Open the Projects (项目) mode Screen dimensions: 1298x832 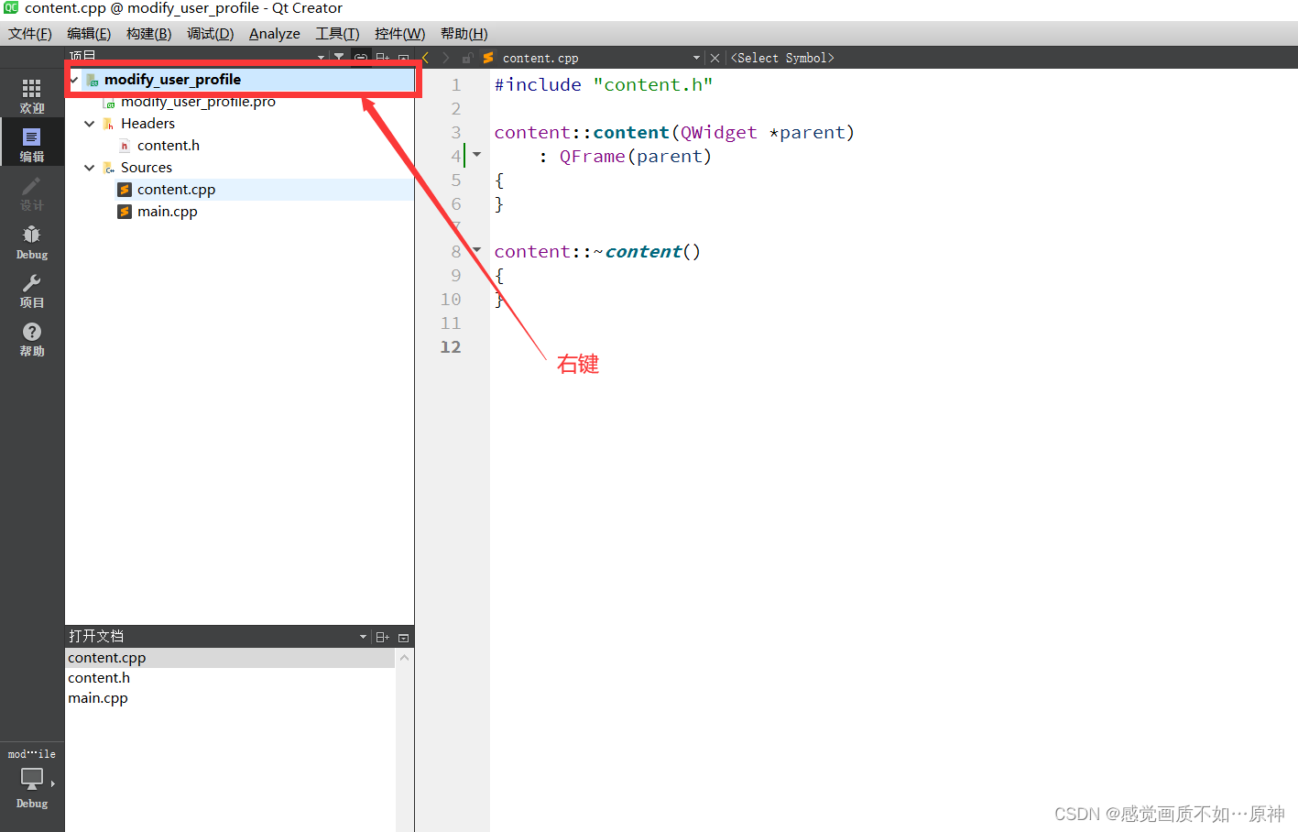click(x=32, y=290)
